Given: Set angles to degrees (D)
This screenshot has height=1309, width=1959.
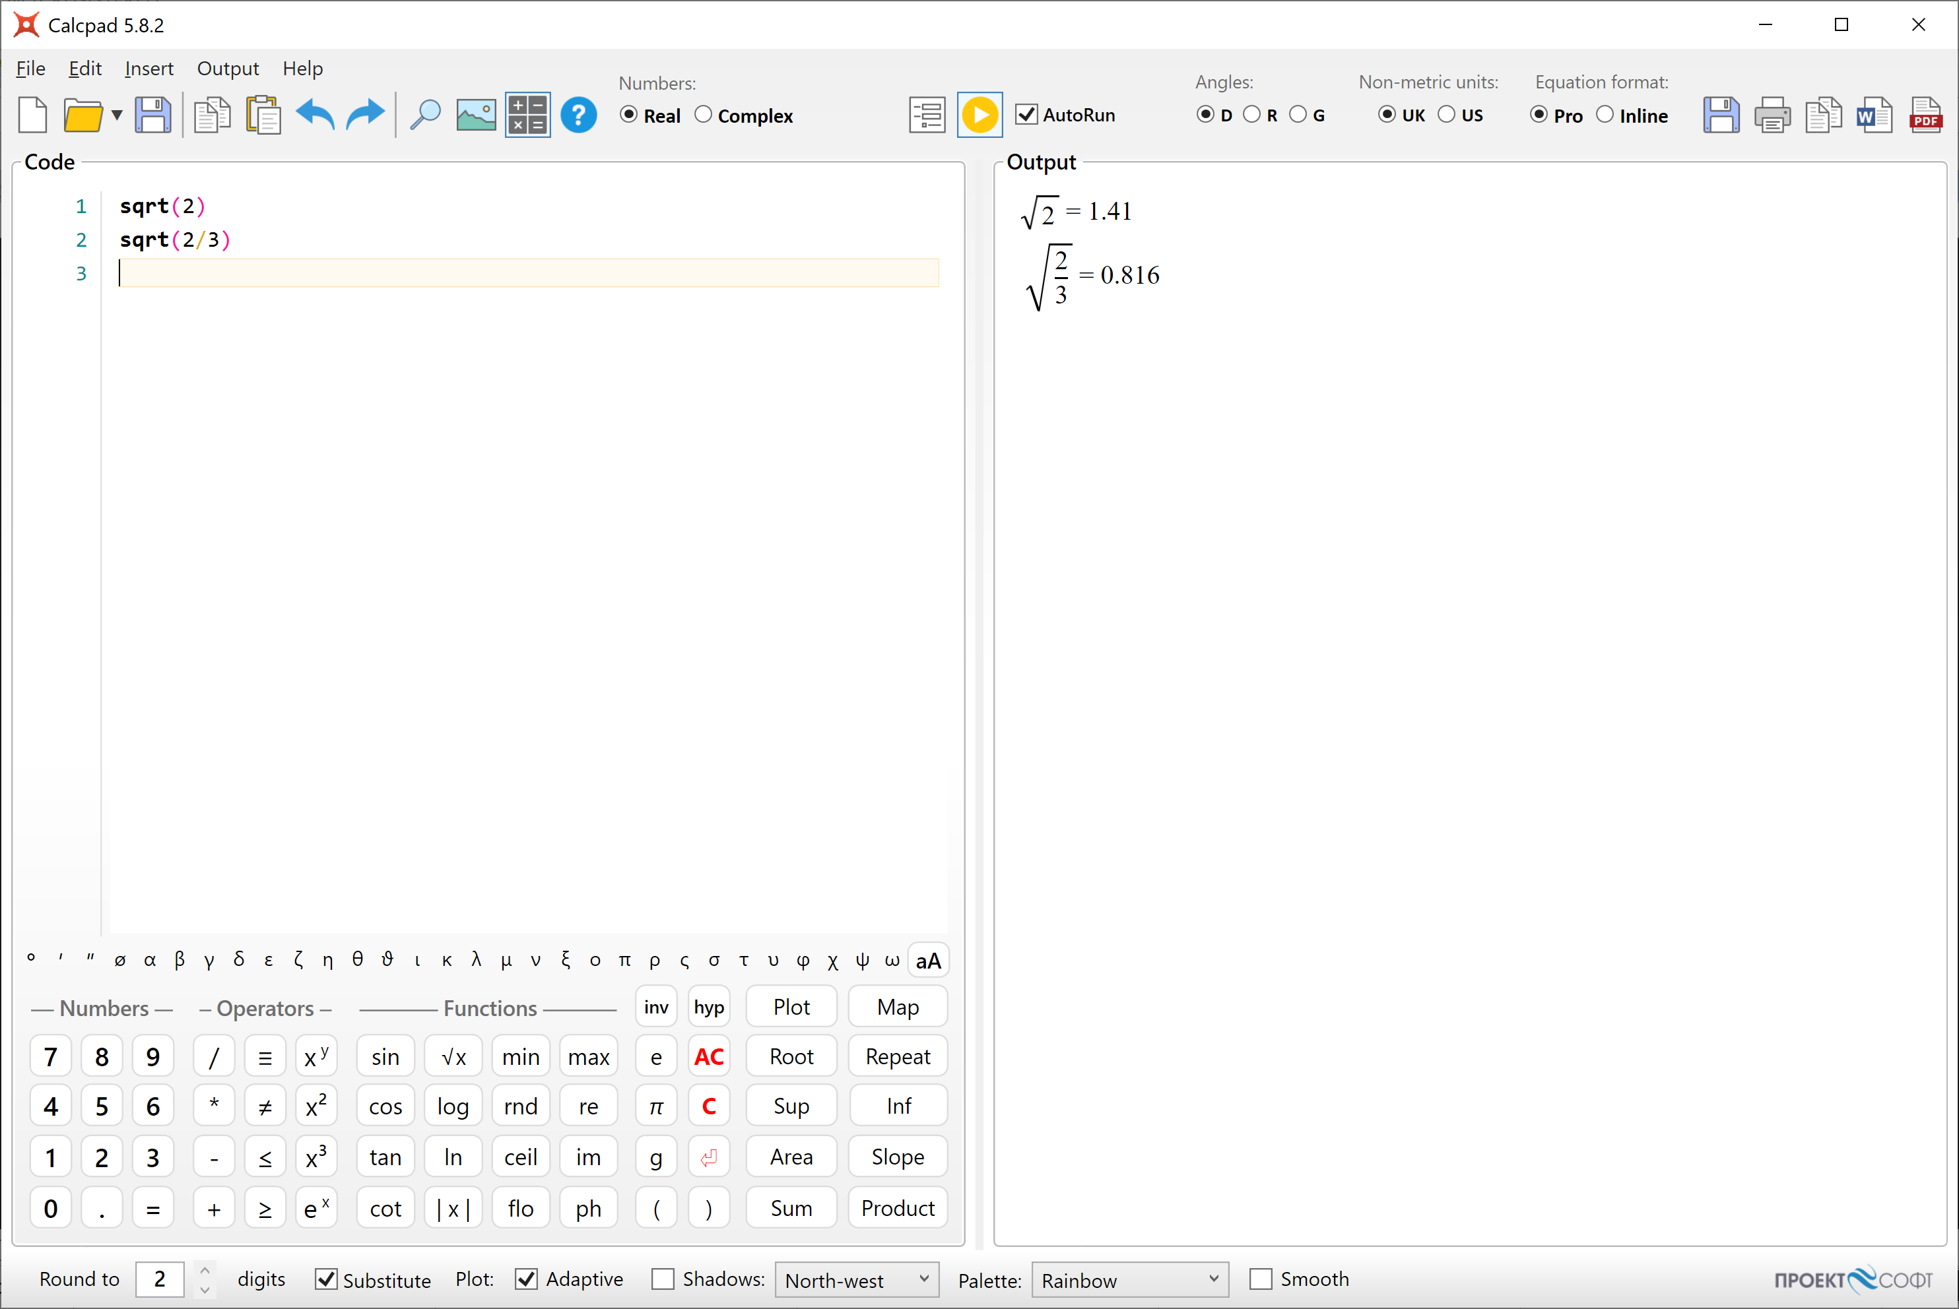Looking at the screenshot, I should (x=1214, y=115).
